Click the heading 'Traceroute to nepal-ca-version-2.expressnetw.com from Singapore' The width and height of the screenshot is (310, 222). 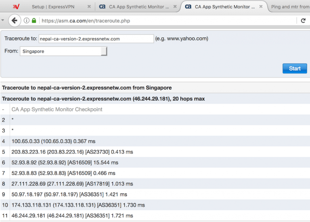click(87, 88)
